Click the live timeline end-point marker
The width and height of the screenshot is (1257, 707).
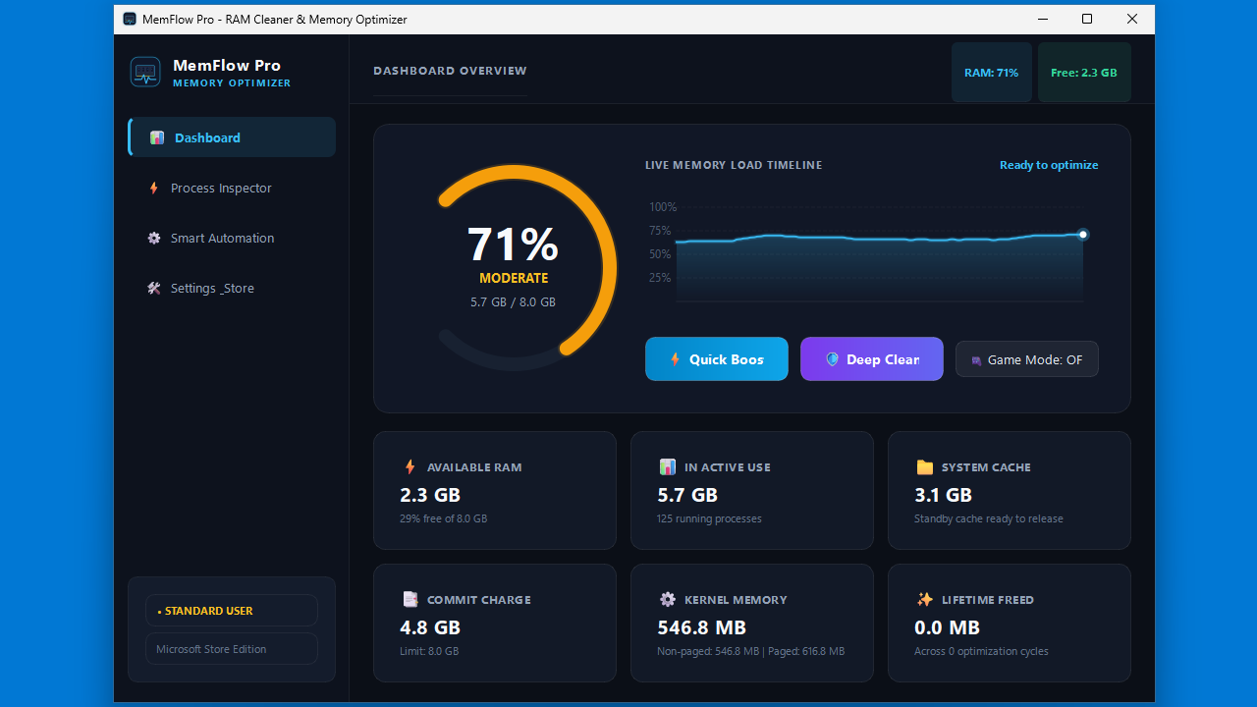[x=1083, y=235]
